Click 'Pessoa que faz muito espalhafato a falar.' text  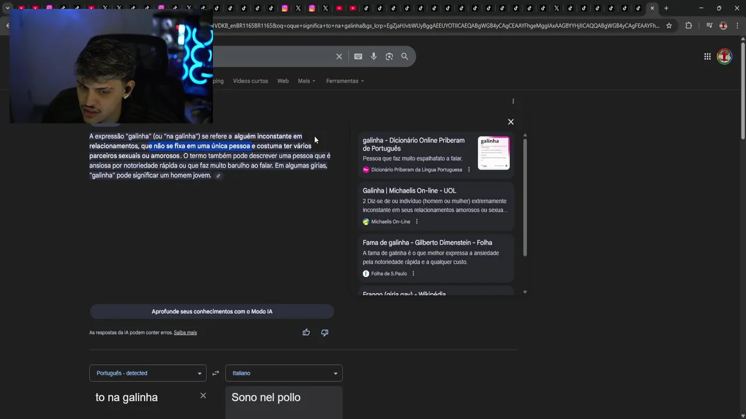(x=412, y=158)
